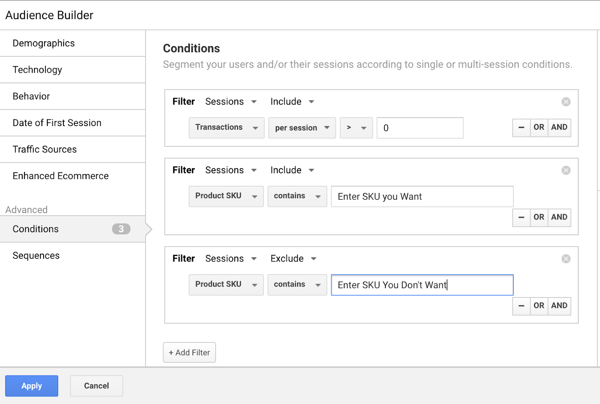Image resolution: width=600 pixels, height=404 pixels.
Task: Click AND in the Exclude filter
Action: click(559, 306)
